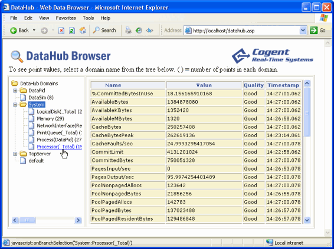
Task: Expand the TopServer tree node
Action: 15,154
